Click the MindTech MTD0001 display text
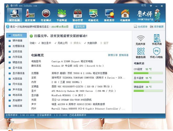The image size is (173, 131). click(x=68, y=95)
